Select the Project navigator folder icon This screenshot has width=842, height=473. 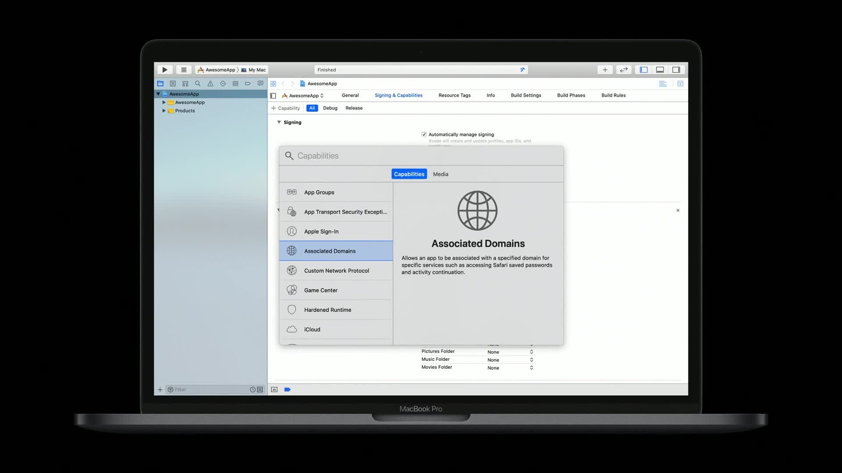(160, 84)
